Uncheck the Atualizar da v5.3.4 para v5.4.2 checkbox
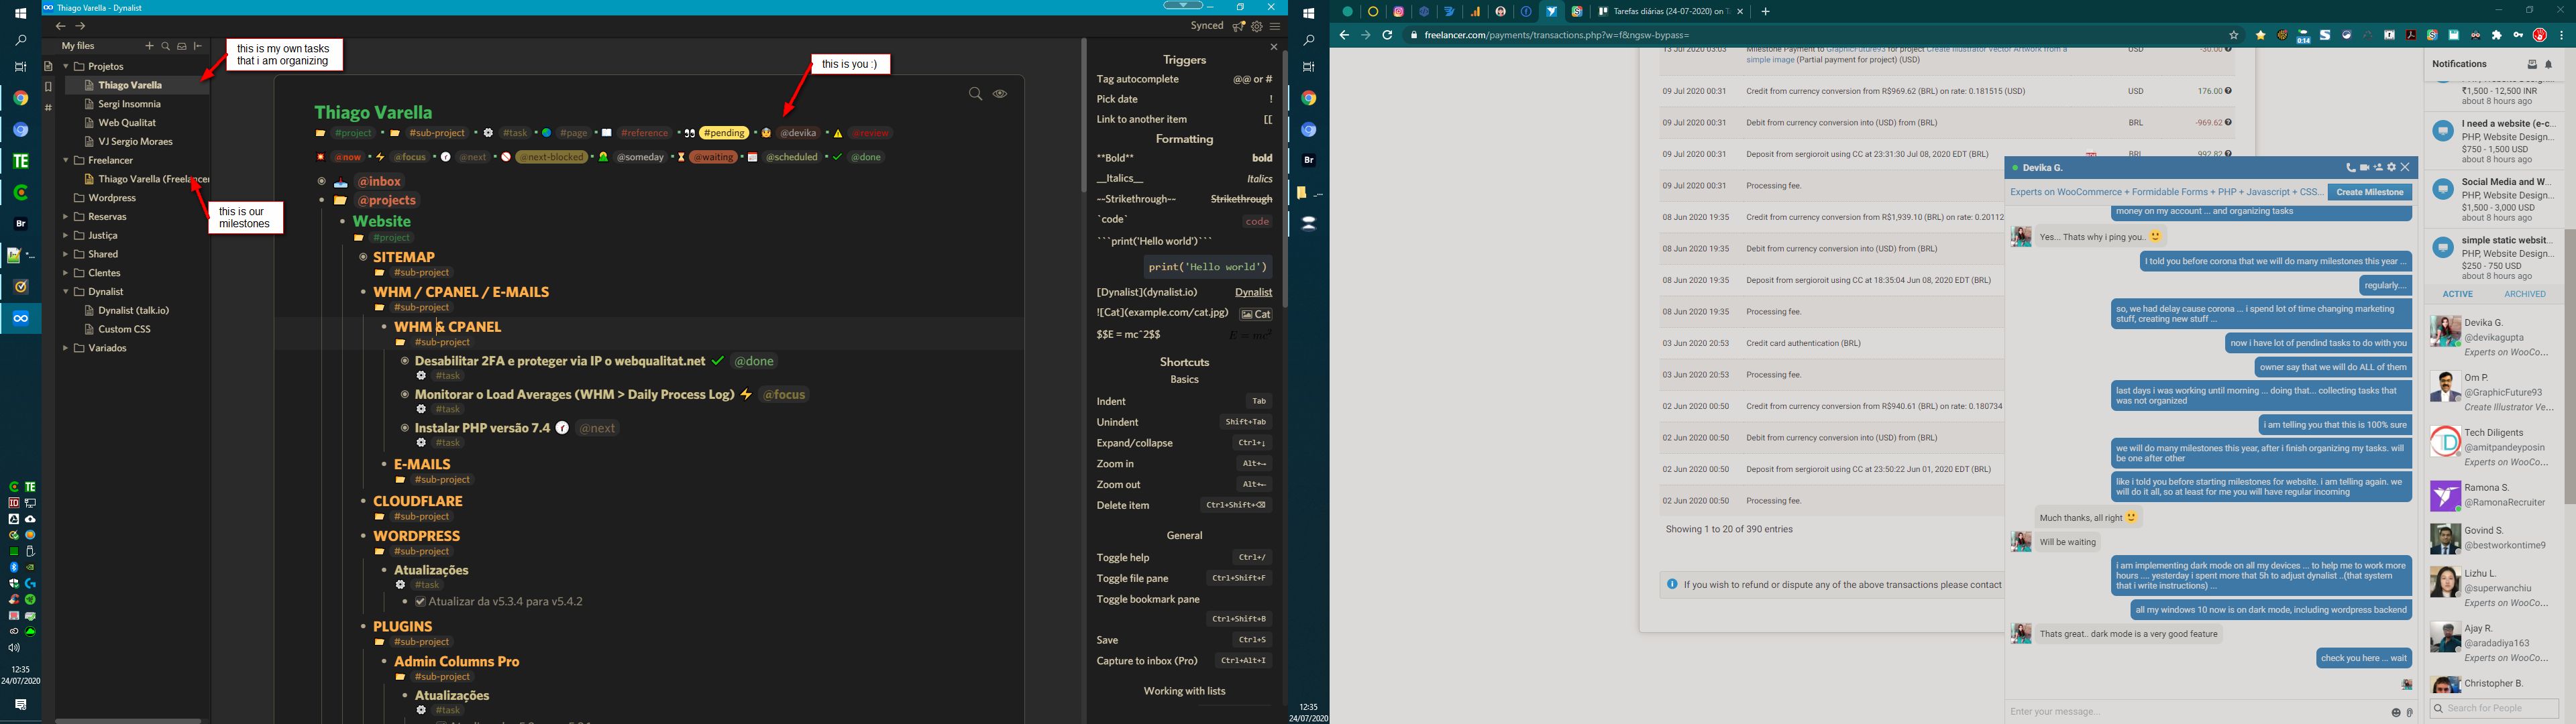Image resolution: width=2576 pixels, height=724 pixels. click(x=420, y=602)
